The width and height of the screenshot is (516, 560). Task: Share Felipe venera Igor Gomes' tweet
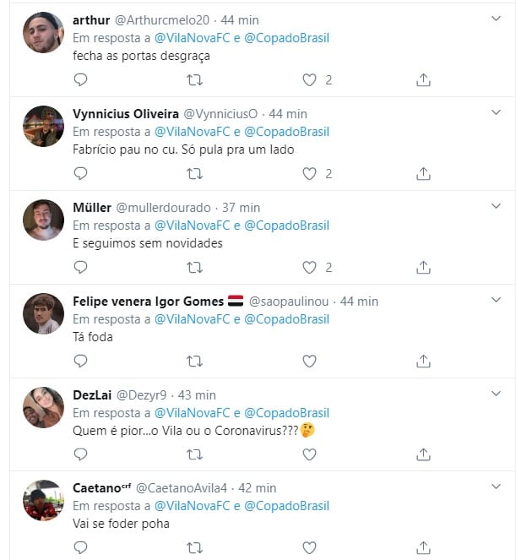click(424, 361)
